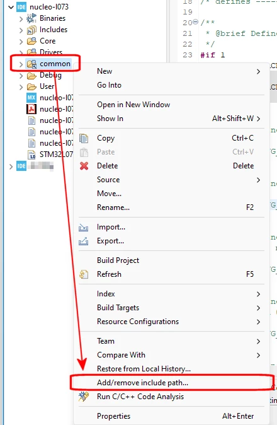277x425 pixels.
Task: Select Restore from Local History...
Action: tap(171, 369)
